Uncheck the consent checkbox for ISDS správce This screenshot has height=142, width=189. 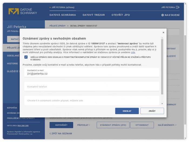coord(26,57)
